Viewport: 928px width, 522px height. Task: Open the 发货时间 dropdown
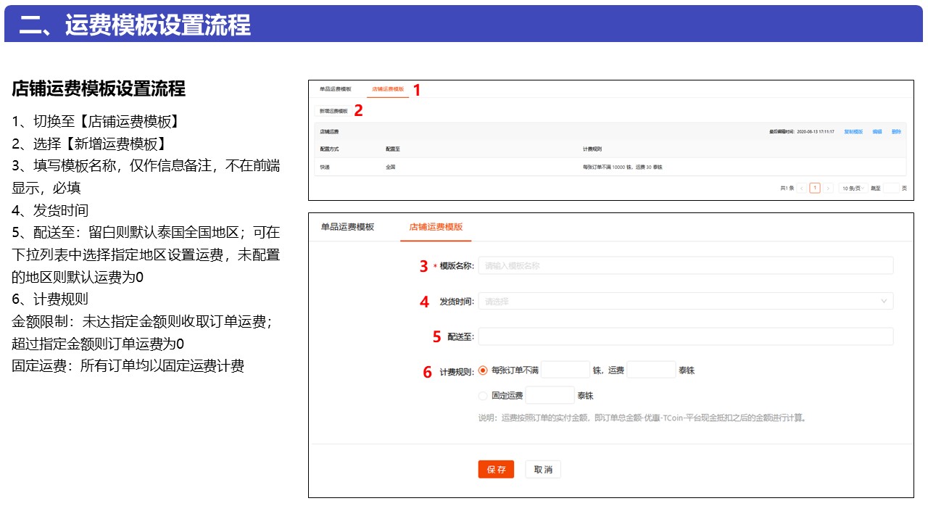[x=685, y=301]
